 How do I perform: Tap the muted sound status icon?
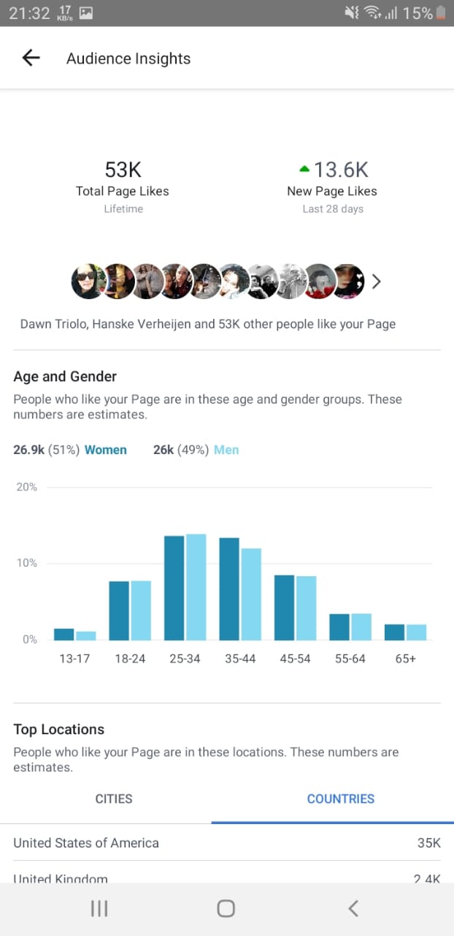(352, 12)
